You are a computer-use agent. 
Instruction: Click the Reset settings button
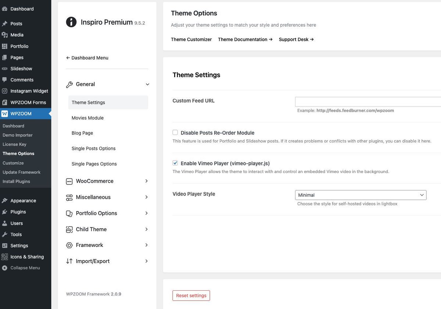coord(191,295)
